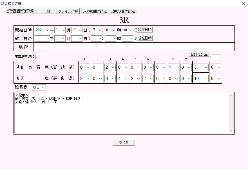
Task: Open 天理 inning 8 score dropdown
Action: pos(173,79)
